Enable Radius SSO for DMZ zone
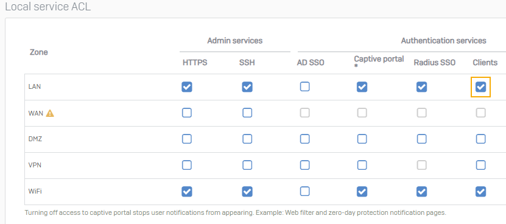Viewport: 506px width, 224px height. coord(422,139)
